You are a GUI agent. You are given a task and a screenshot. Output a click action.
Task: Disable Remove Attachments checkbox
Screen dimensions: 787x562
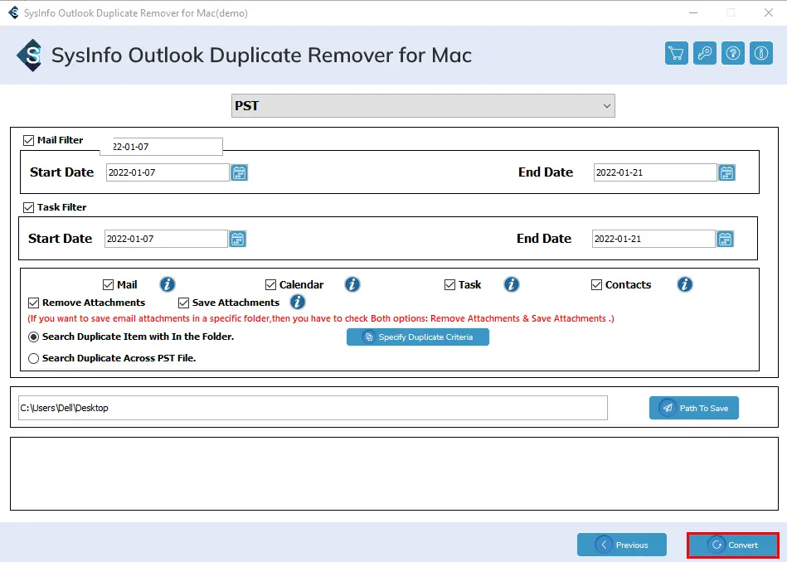(34, 303)
